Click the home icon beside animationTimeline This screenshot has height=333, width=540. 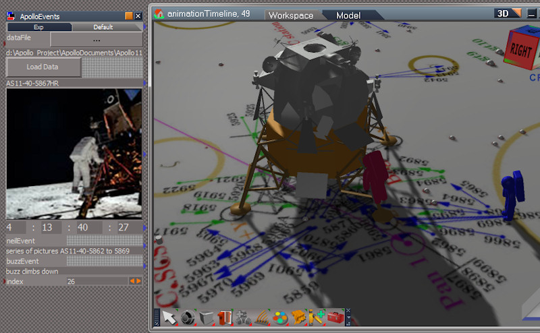tap(159, 13)
